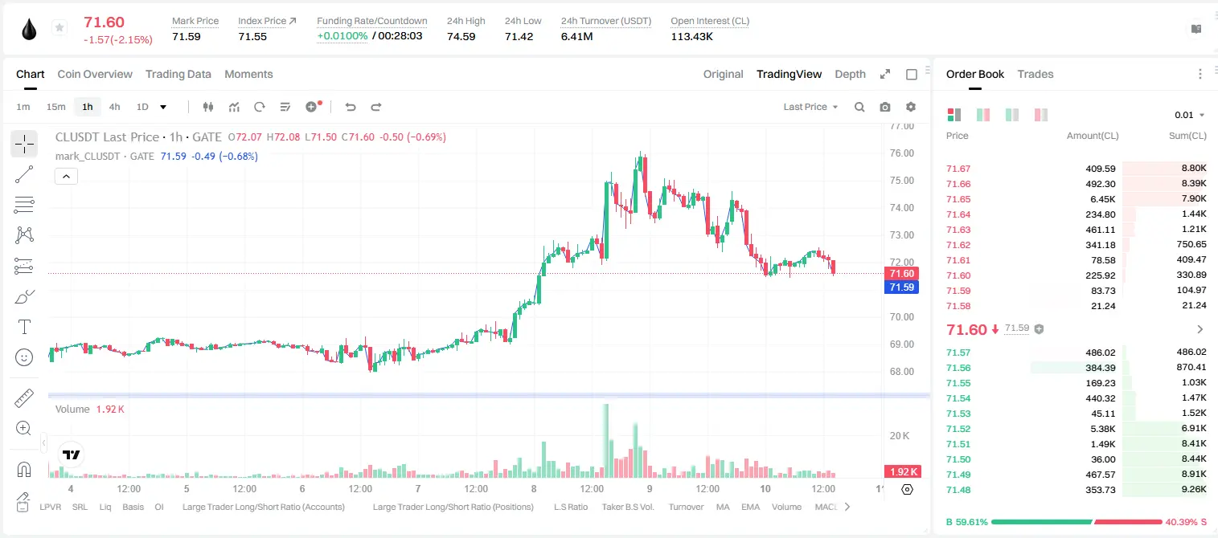Choose the text annotation tool
This screenshot has height=538, width=1218.
(24, 327)
